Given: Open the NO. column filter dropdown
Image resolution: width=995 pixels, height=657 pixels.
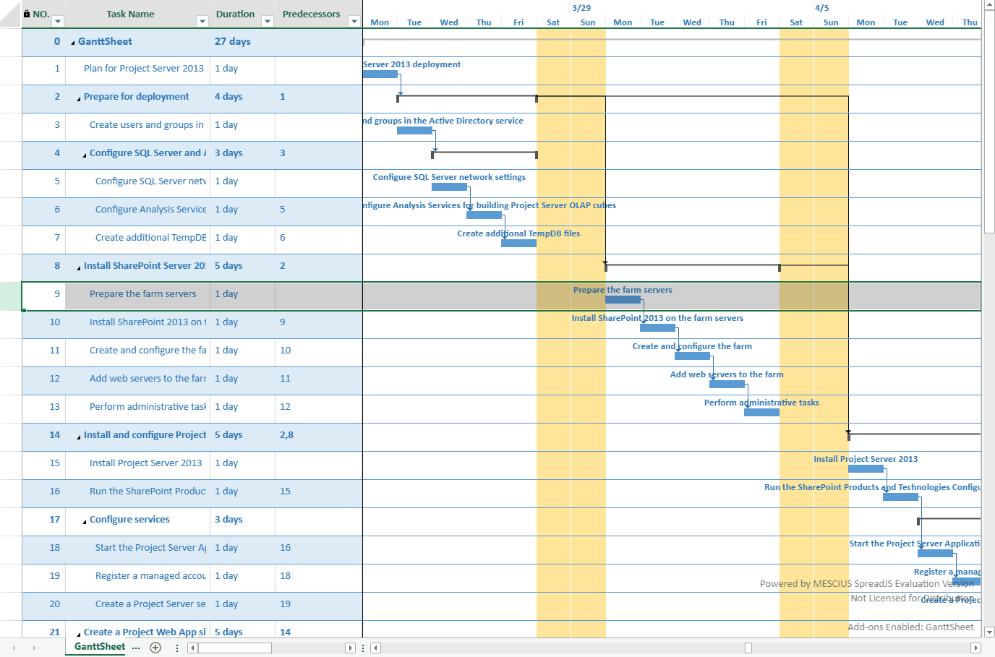Looking at the screenshot, I should pyautogui.click(x=59, y=22).
